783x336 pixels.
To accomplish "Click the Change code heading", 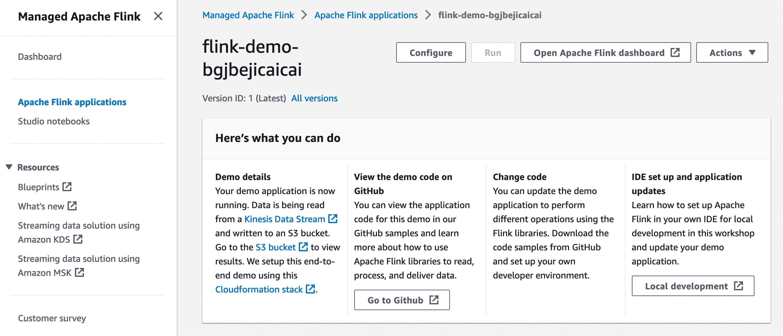I will pyautogui.click(x=520, y=177).
